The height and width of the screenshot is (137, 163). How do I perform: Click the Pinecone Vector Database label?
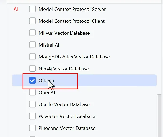(x=67, y=128)
